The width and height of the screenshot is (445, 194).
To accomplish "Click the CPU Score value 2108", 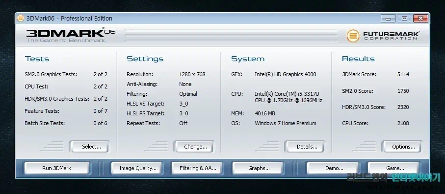I will [403, 123].
